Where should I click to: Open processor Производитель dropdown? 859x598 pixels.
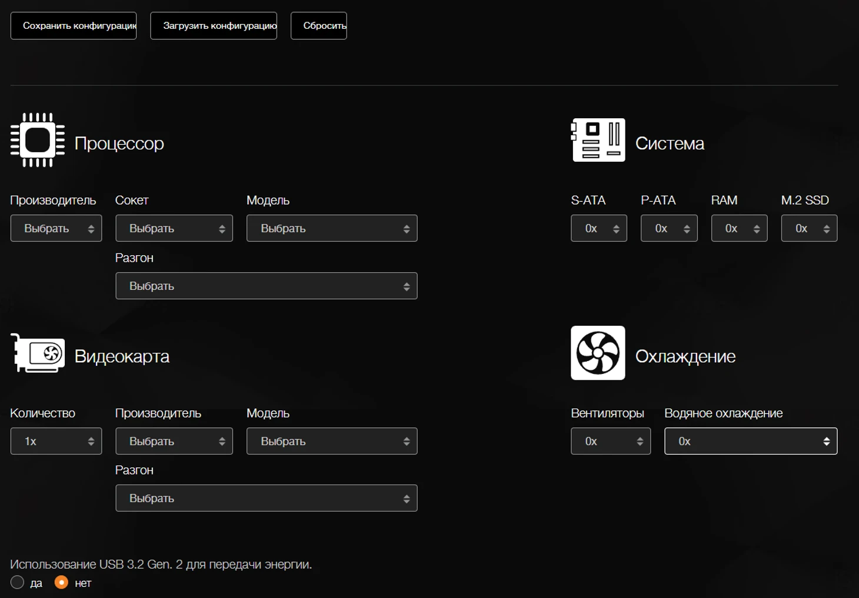56,228
